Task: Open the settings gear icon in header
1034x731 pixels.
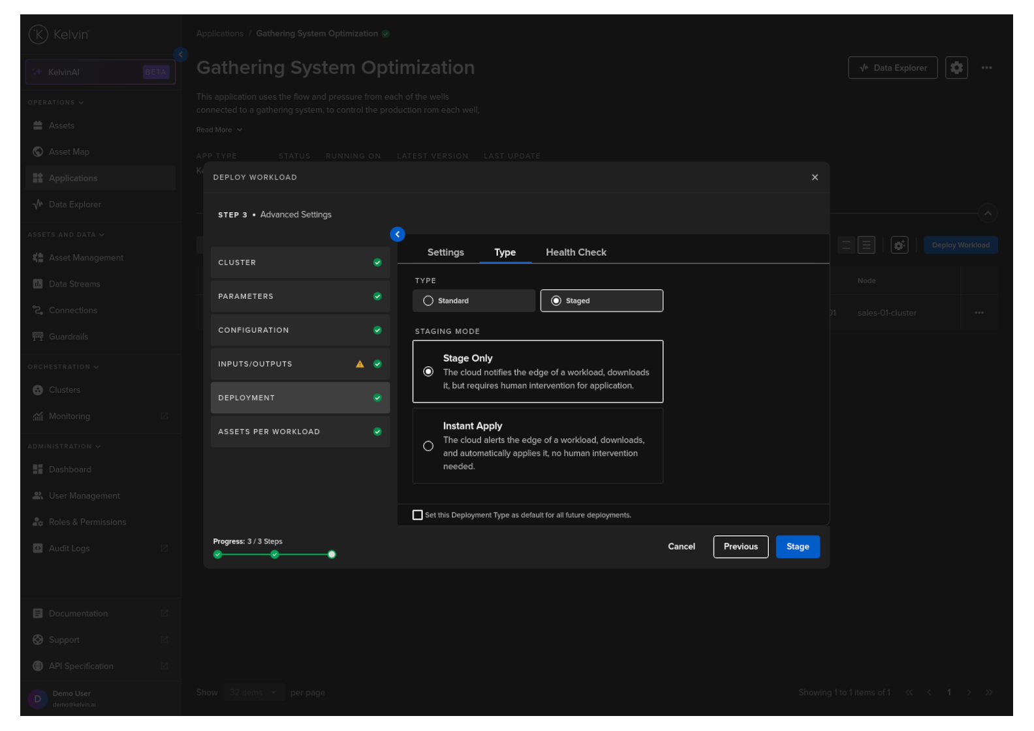Action: (956, 68)
